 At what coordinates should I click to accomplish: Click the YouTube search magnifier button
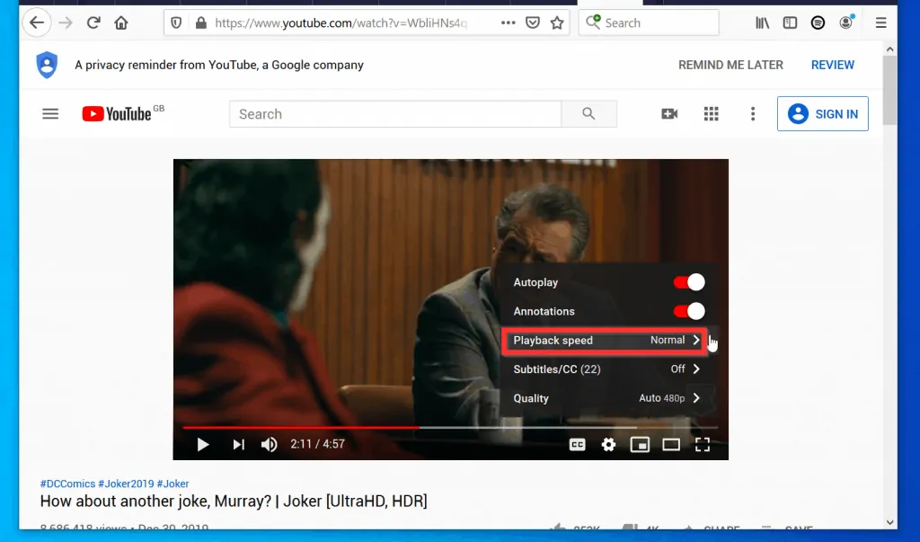(588, 114)
